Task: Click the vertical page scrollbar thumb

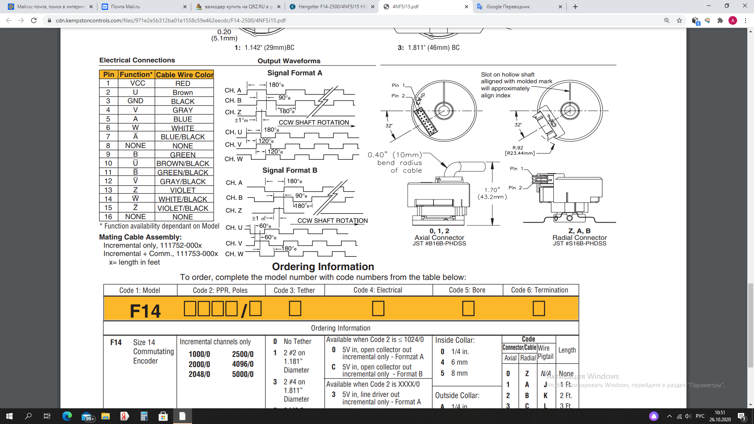Action: coord(750,325)
